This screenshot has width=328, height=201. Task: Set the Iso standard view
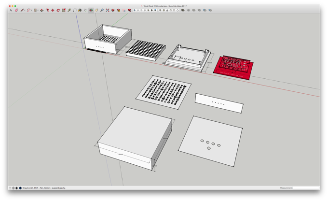coord(160,10)
